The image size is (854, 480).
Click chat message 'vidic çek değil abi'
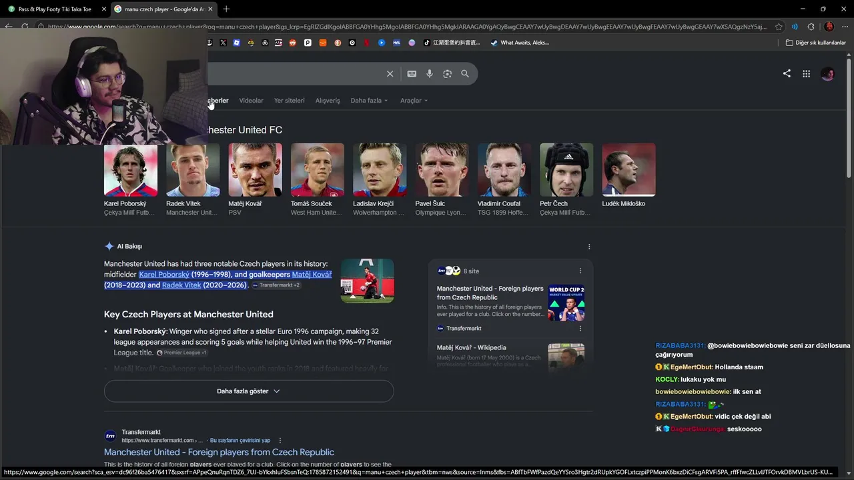coord(743,417)
